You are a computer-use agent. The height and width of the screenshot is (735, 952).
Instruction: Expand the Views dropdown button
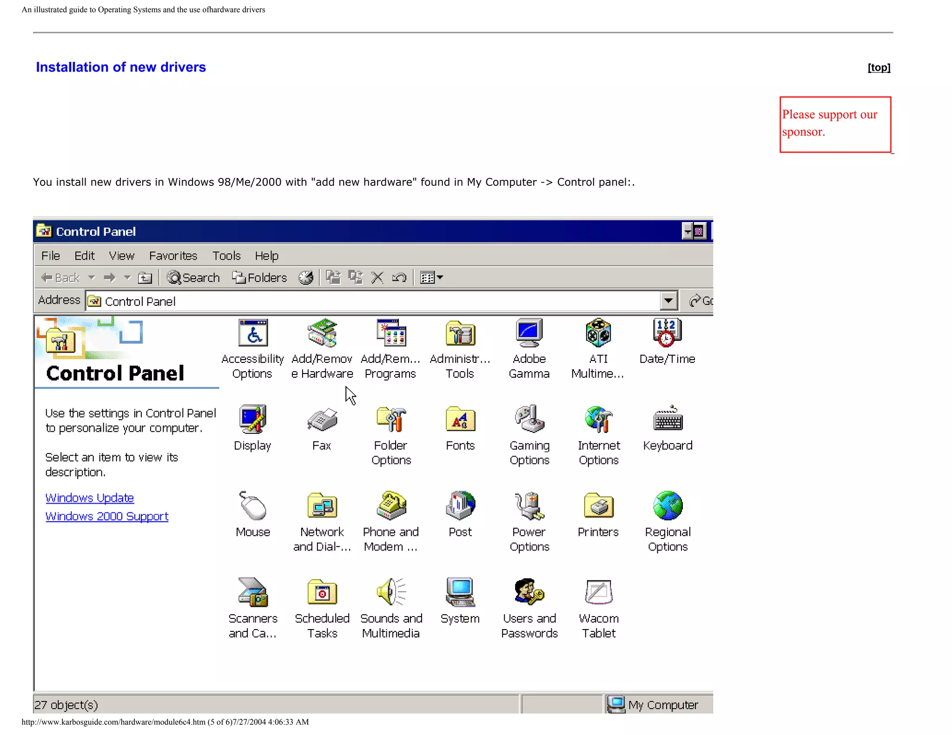[431, 278]
